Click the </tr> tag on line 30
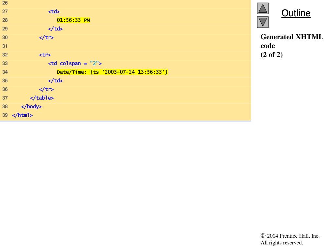Image resolution: width=332 pixels, height=249 pixels. [46, 38]
